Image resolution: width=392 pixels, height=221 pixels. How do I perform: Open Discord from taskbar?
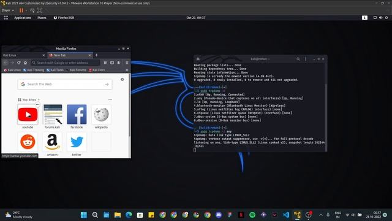click(219, 215)
